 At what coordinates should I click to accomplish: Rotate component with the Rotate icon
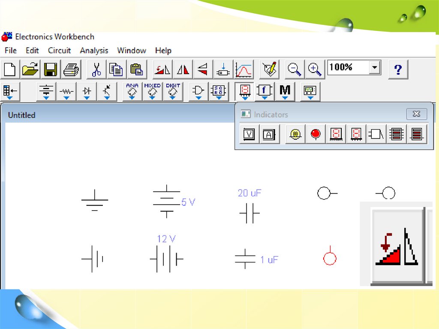pyautogui.click(x=162, y=69)
